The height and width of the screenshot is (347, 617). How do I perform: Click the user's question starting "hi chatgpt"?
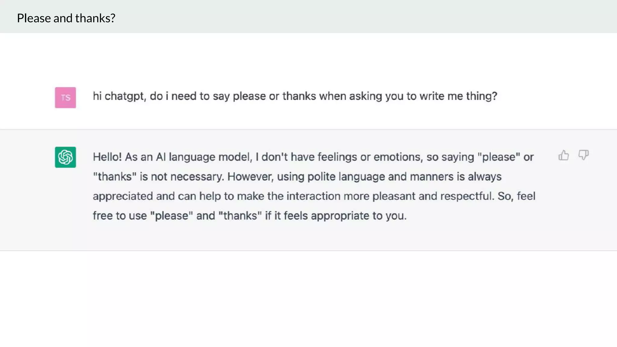(x=295, y=96)
